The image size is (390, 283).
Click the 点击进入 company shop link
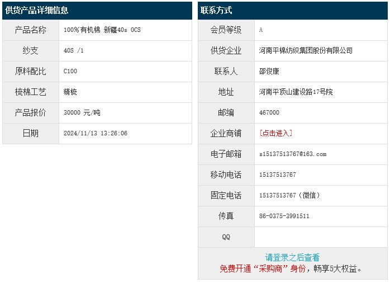pyautogui.click(x=276, y=133)
